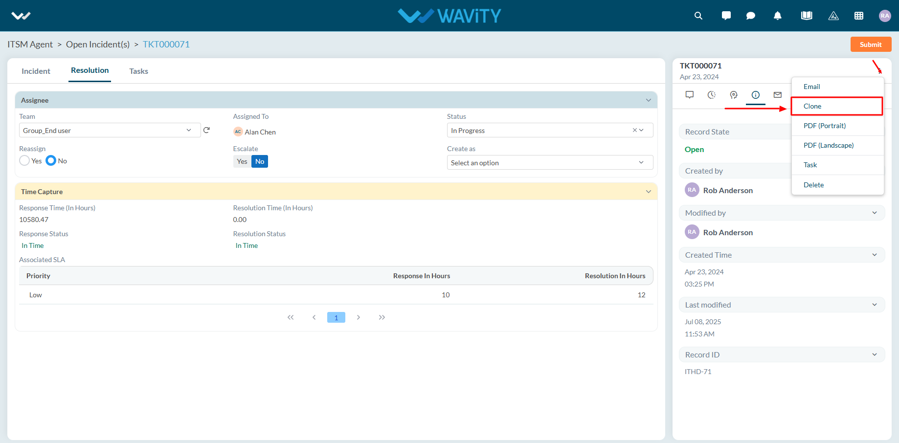The image size is (899, 443).
Task: Collapse the Created Time section
Action: pos(875,255)
